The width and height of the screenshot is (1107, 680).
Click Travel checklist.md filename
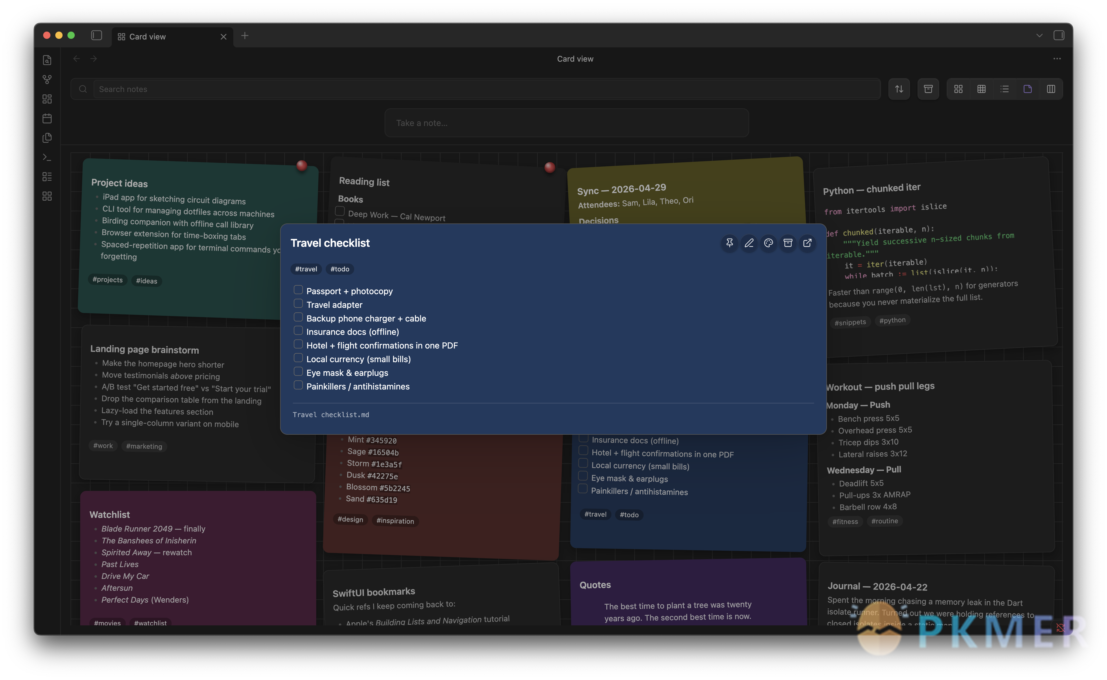tap(331, 415)
